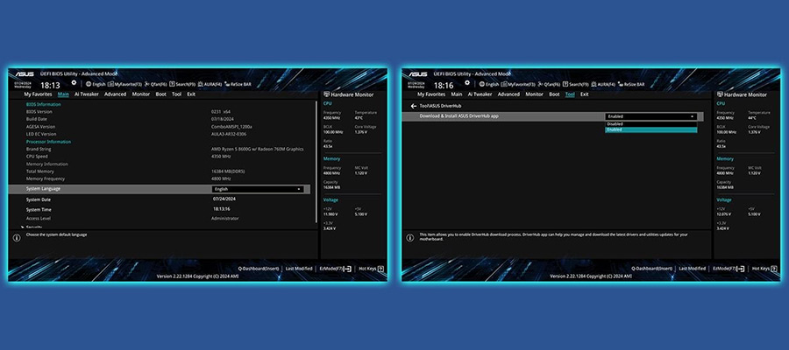789x350 pixels.
Task: Click the Access Level Administrator value
Action: click(225, 219)
